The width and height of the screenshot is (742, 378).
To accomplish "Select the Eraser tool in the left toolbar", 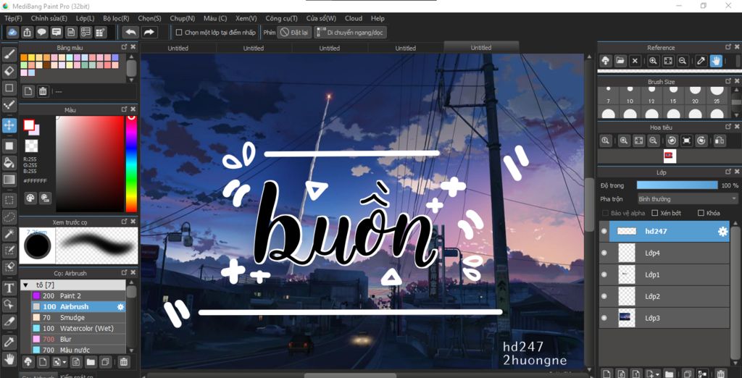I will (x=9, y=71).
